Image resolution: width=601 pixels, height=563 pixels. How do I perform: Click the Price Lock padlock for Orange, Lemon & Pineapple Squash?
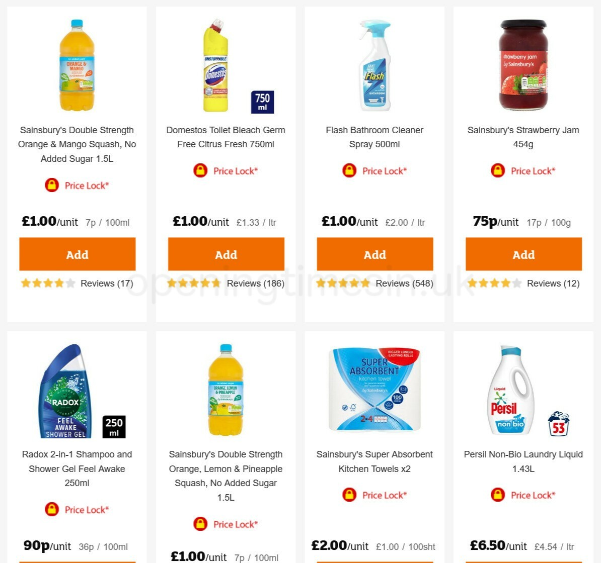(x=200, y=524)
